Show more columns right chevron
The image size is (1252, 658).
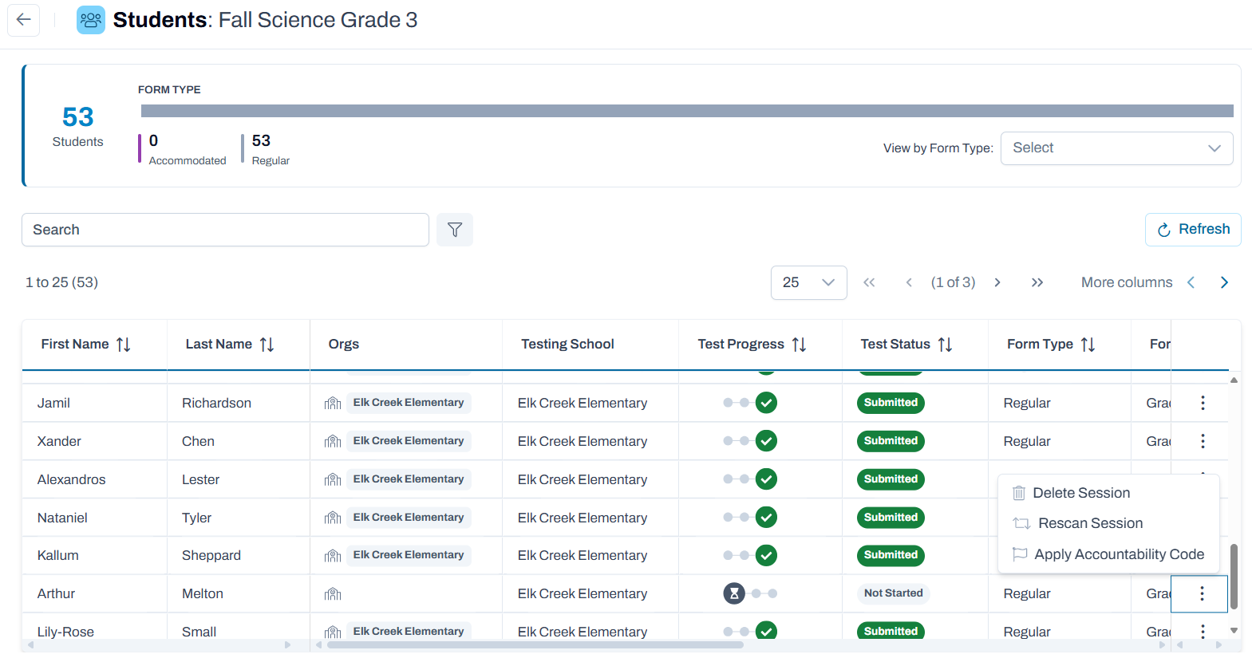point(1224,282)
